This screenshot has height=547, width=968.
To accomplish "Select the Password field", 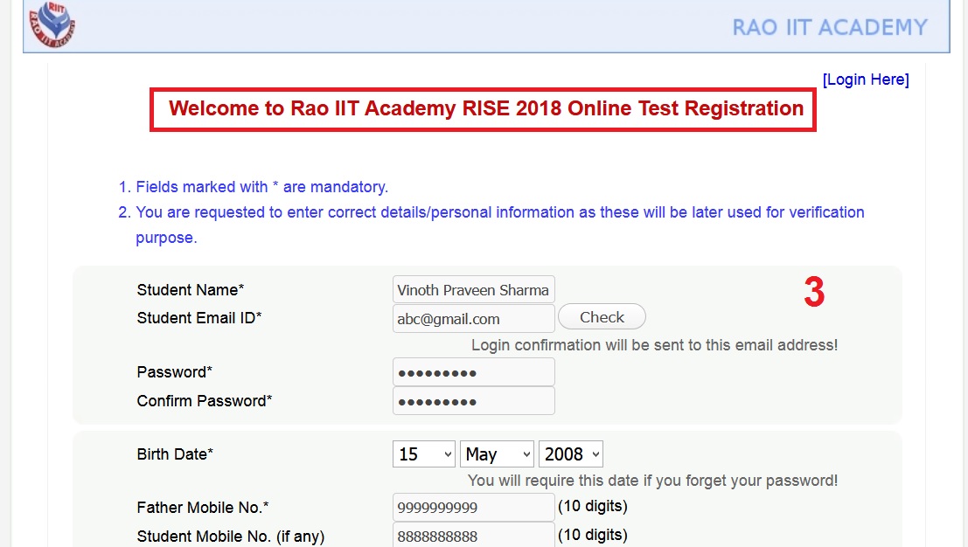I will pos(473,372).
